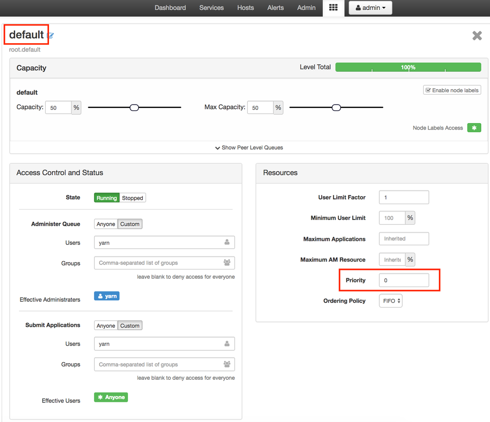Viewport: 490px width, 422px height.
Task: Expand Show Peer Level Queues
Action: [249, 148]
